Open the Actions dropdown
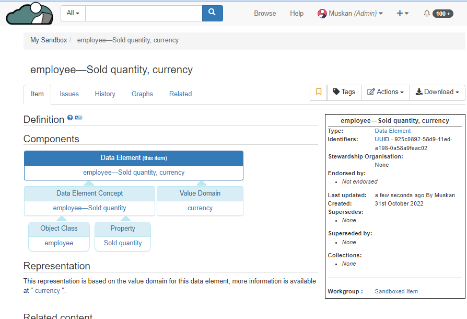 386,92
